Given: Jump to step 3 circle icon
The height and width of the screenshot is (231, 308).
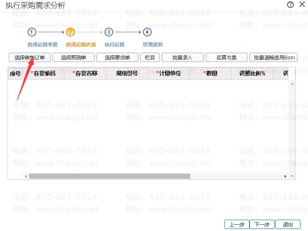Looking at the screenshot, I should pyautogui.click(x=109, y=32).
